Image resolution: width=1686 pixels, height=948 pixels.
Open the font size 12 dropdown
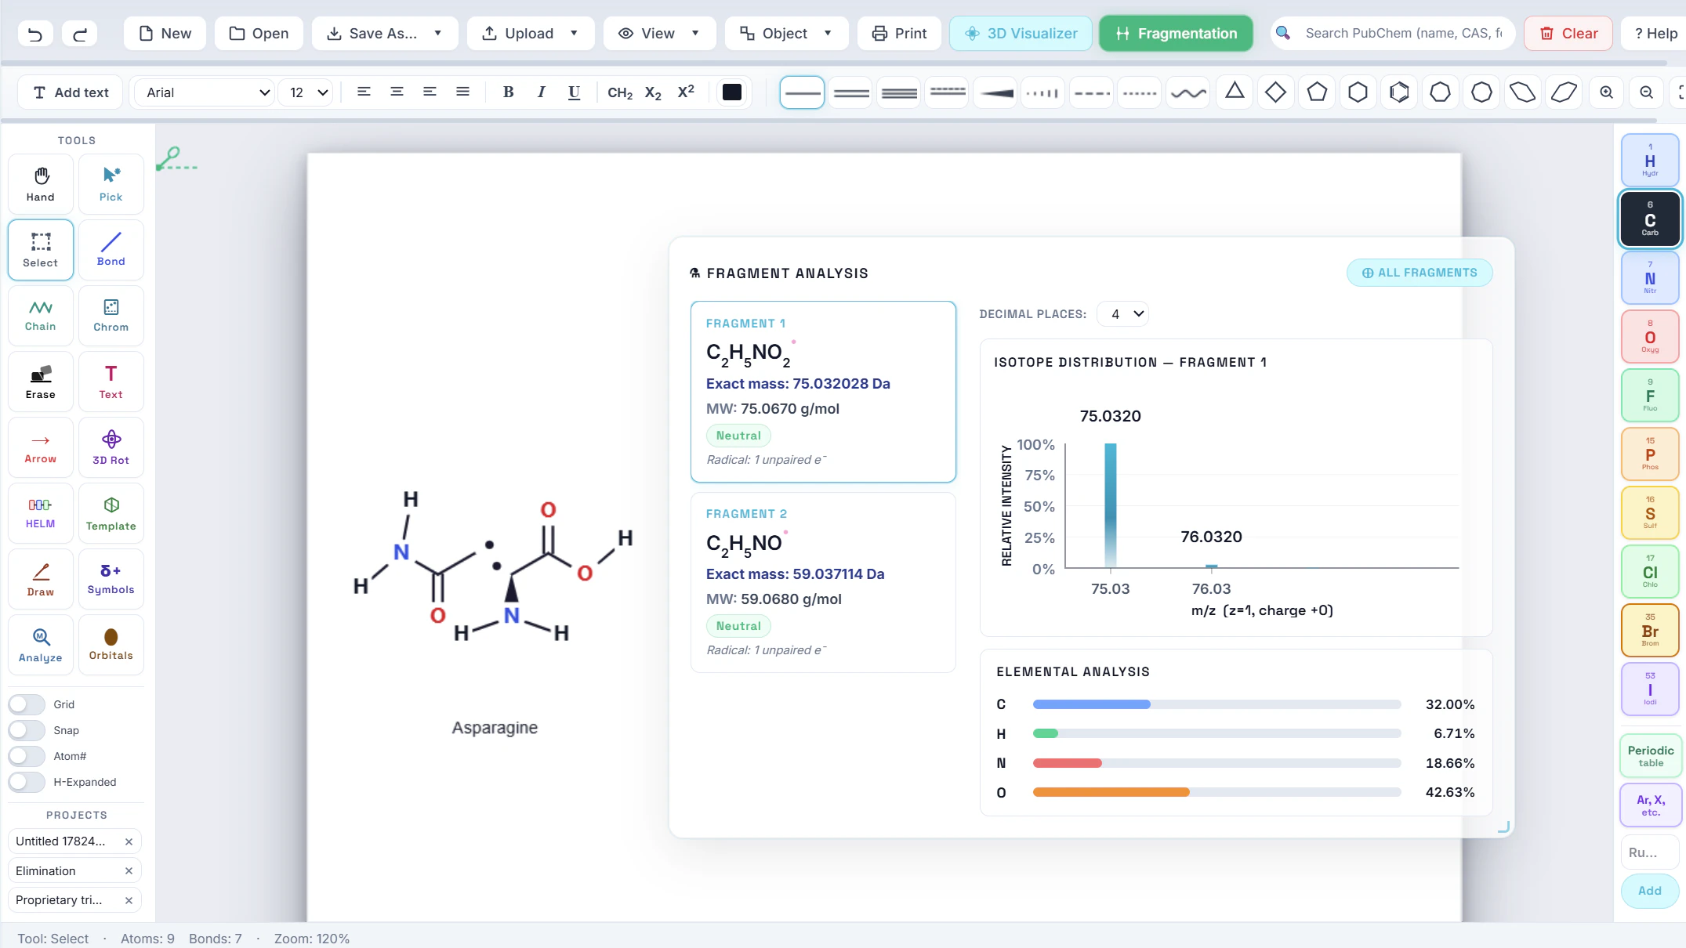[x=307, y=92]
